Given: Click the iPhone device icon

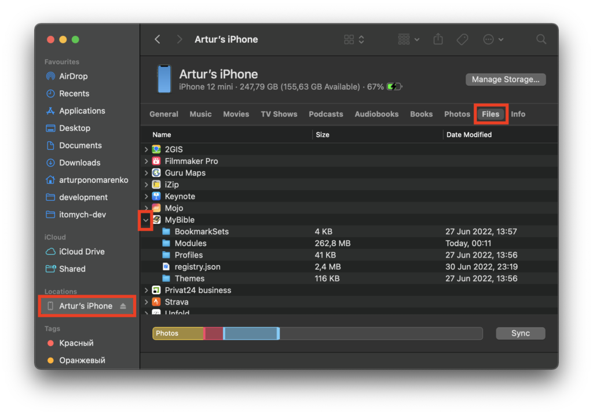Looking at the screenshot, I should [164, 79].
